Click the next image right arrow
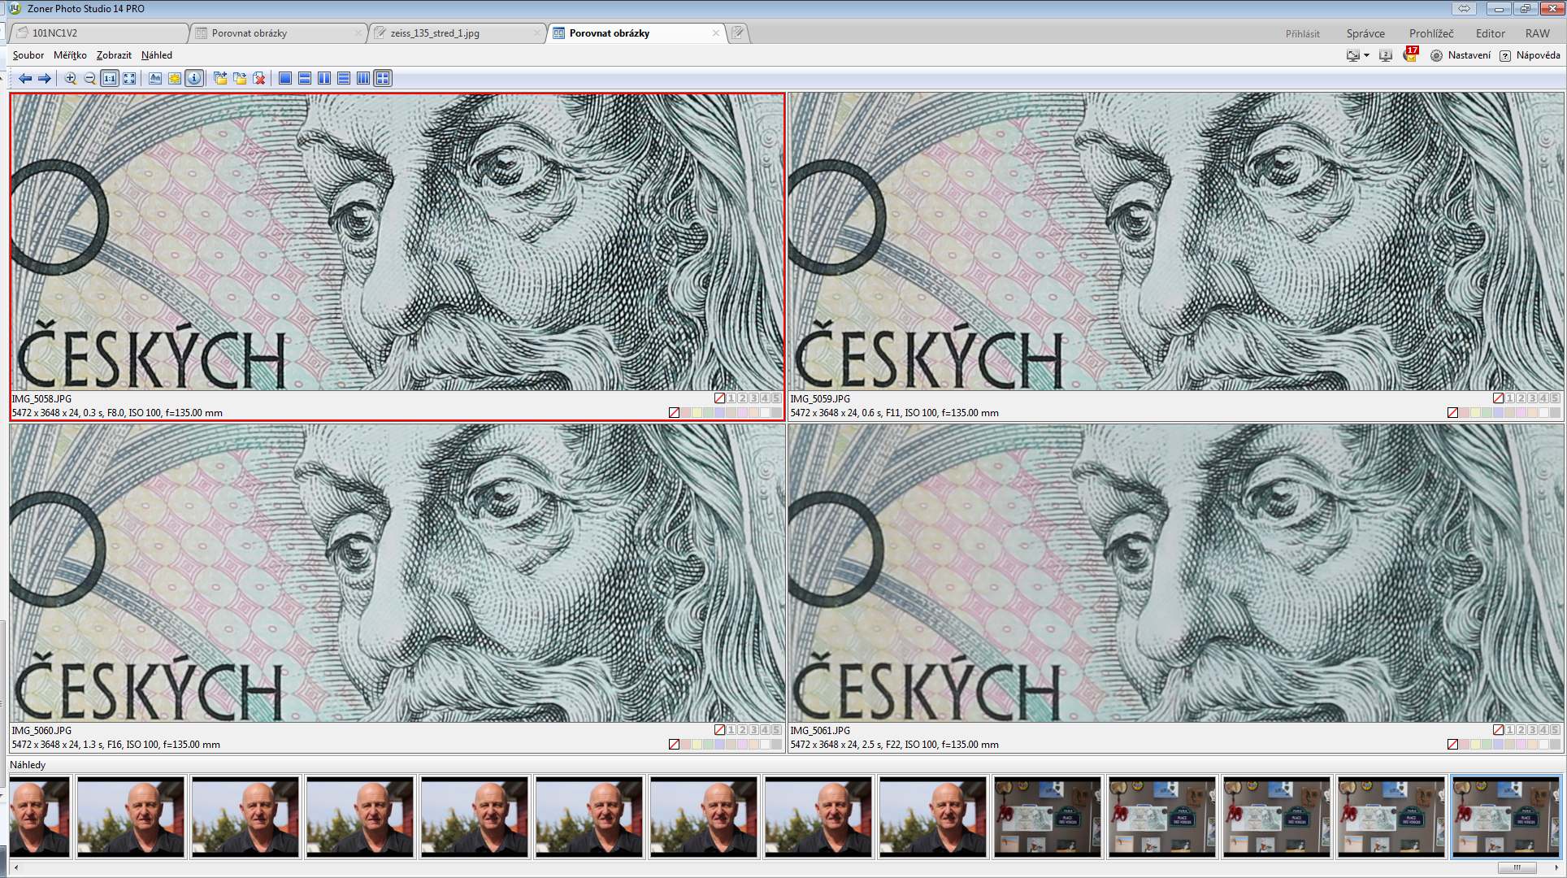1567x878 pixels. click(45, 79)
